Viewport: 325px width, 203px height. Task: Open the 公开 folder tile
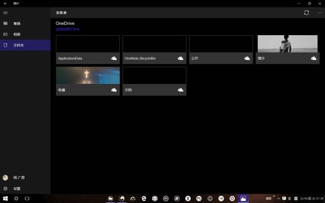(221, 49)
